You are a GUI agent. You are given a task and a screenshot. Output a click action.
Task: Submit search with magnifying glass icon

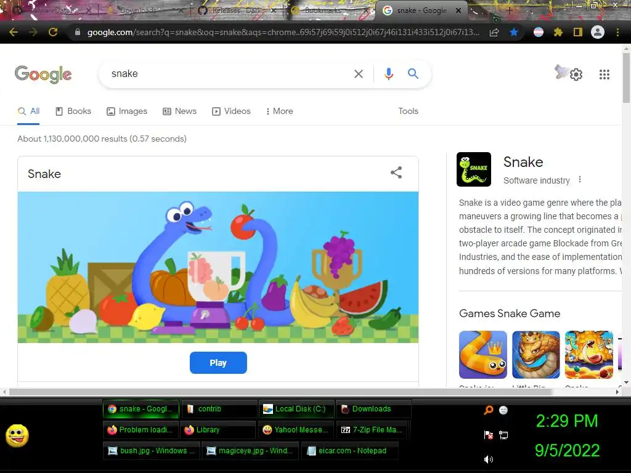point(413,74)
